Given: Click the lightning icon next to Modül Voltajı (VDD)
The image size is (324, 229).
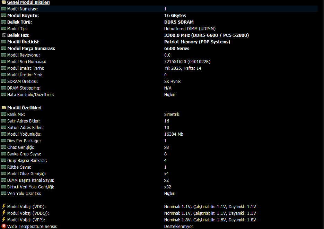Looking at the screenshot, I should click(3, 206).
